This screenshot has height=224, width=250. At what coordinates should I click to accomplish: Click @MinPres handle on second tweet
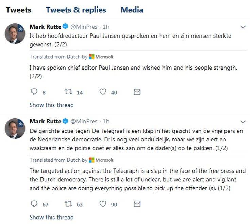click(84, 121)
